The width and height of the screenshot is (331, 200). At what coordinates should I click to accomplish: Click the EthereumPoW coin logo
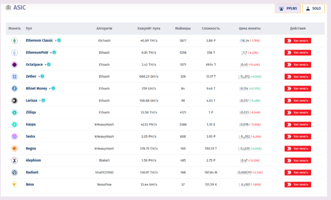tap(14, 52)
